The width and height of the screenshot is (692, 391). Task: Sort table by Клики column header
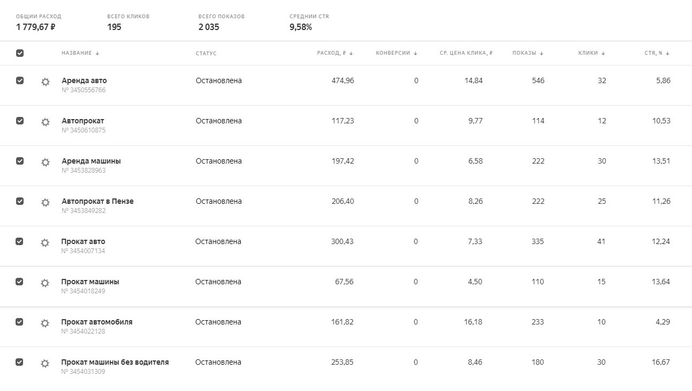(592, 53)
